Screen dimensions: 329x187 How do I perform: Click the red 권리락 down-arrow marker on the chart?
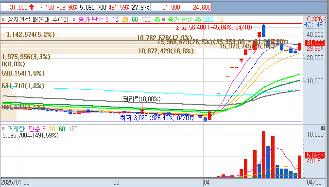tap(142, 107)
